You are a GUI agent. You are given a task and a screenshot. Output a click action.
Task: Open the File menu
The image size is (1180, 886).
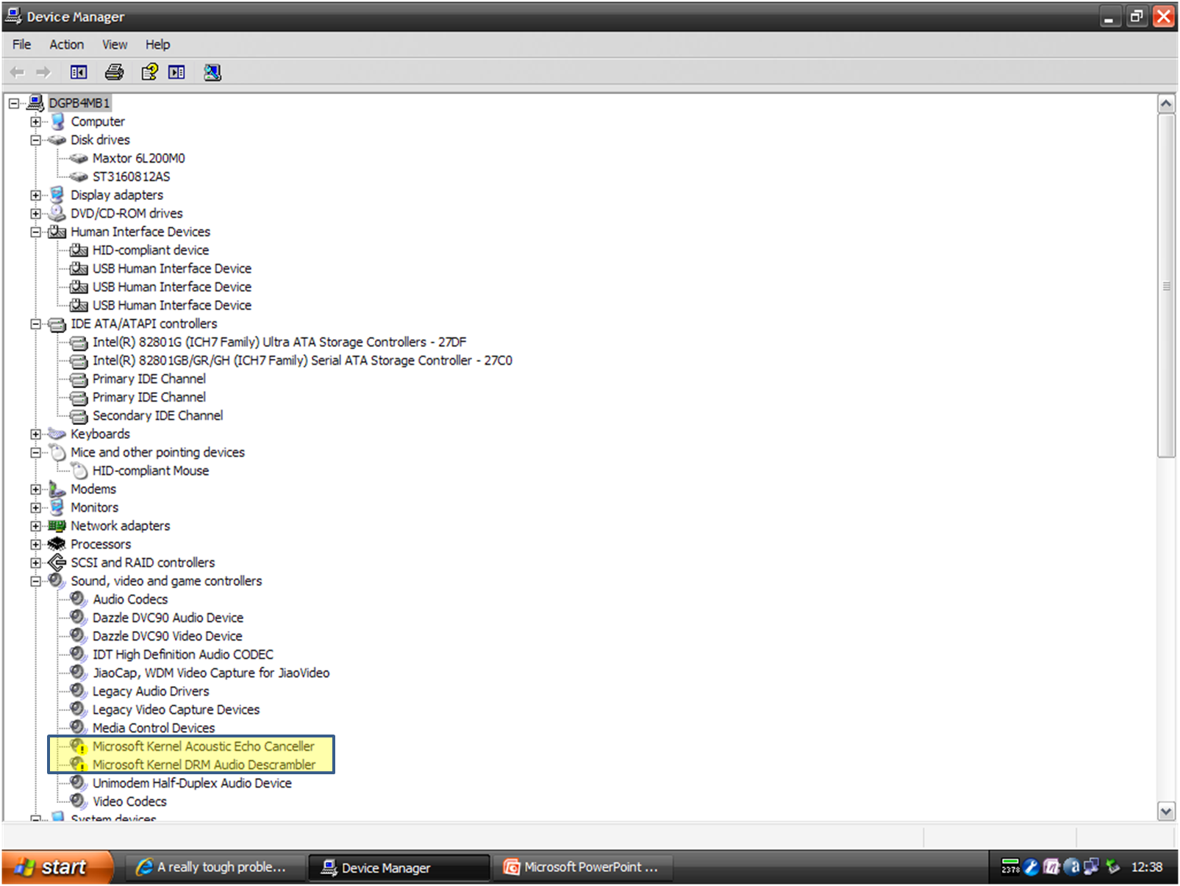point(21,44)
